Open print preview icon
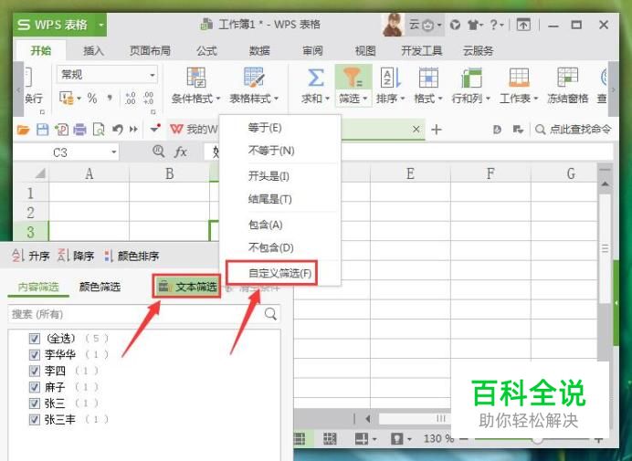 click(x=99, y=130)
